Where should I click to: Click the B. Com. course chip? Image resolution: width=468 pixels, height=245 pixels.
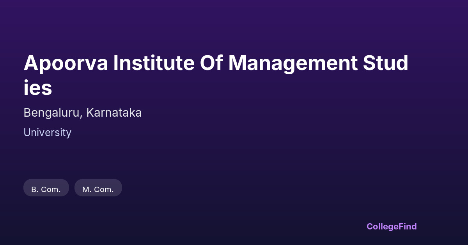[x=46, y=188]
